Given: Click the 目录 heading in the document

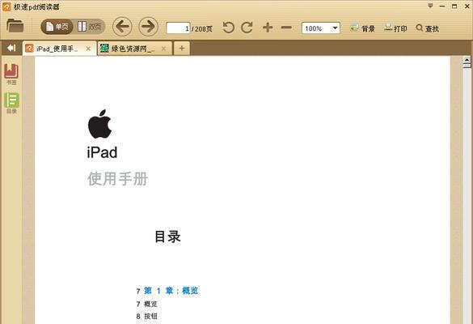Looking at the screenshot, I should point(167,237).
